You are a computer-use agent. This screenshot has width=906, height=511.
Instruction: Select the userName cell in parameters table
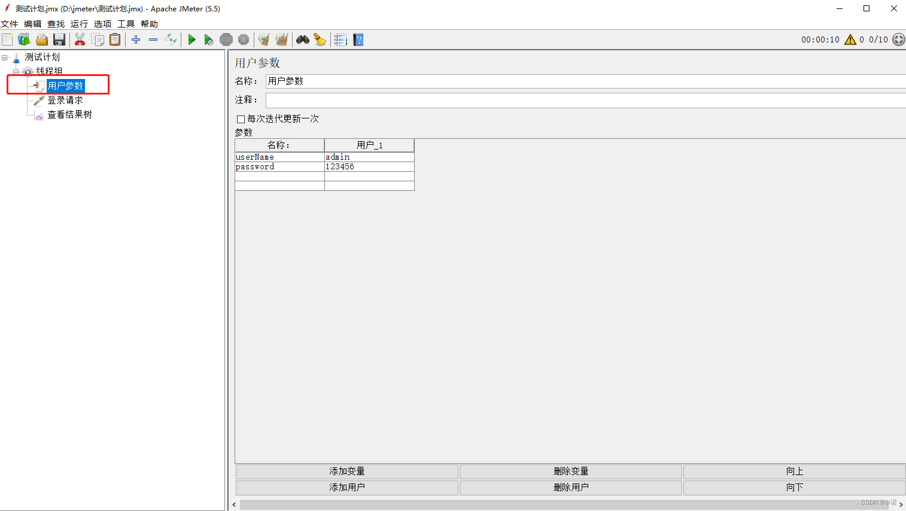(x=279, y=157)
